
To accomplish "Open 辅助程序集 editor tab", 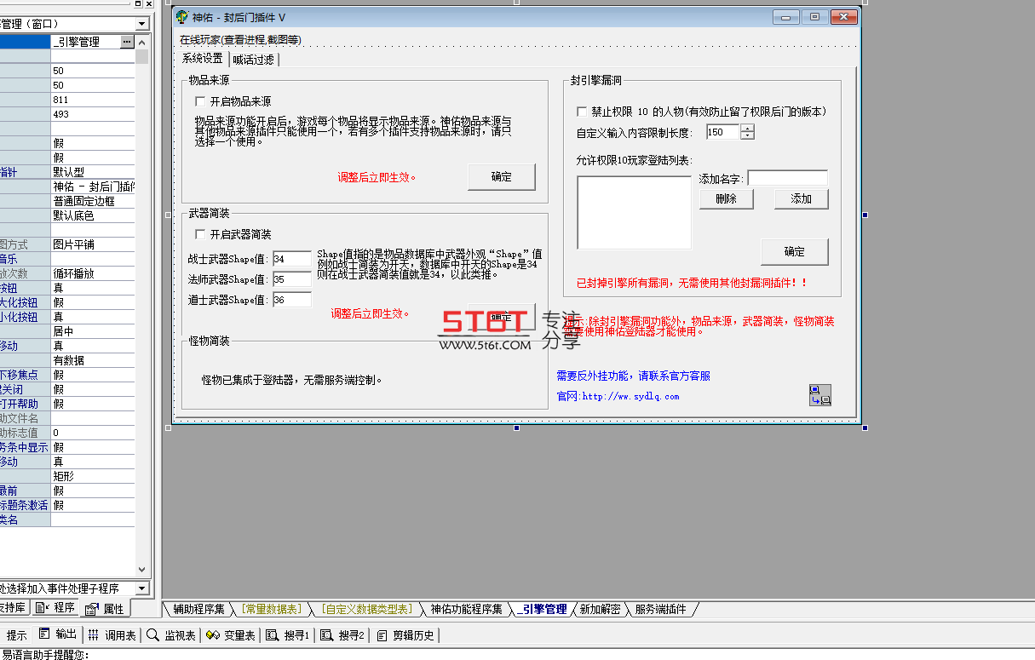I will pyautogui.click(x=198, y=609).
